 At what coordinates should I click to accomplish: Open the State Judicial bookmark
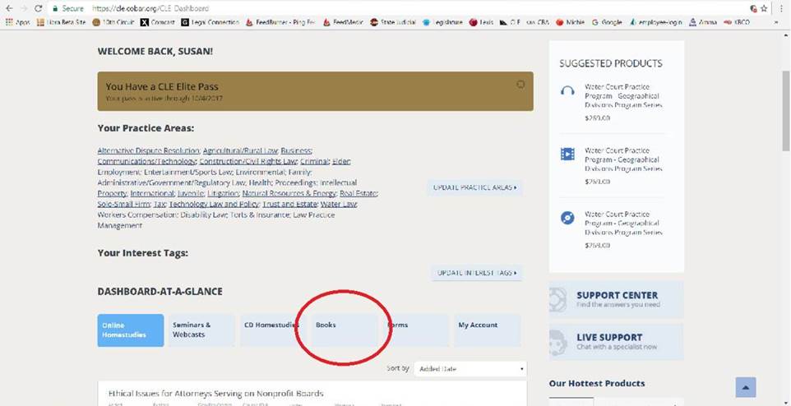pyautogui.click(x=393, y=22)
